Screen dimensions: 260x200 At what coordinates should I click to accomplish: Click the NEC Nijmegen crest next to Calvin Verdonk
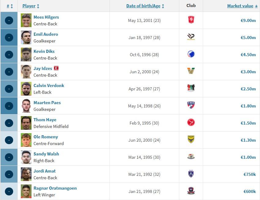click(x=191, y=88)
